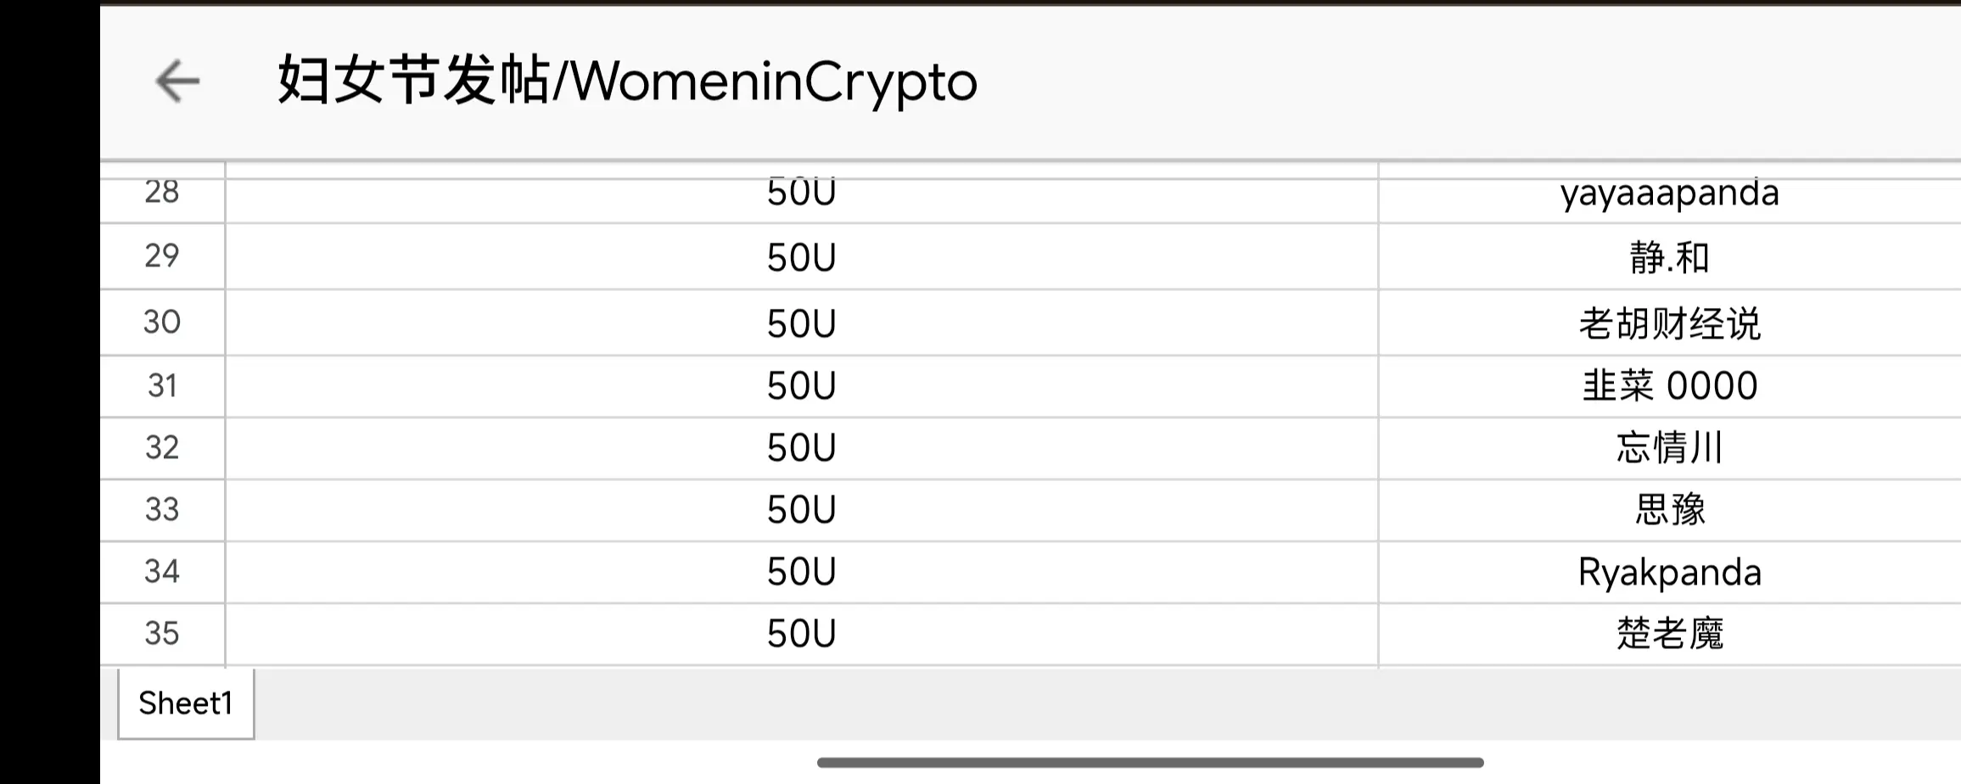Select row header 34

coord(162,572)
